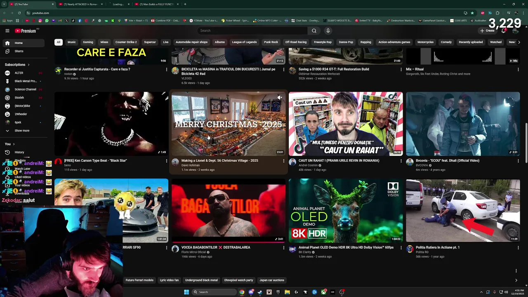Expand Show more subscriptions
The height and width of the screenshot is (297, 528).
click(24, 131)
